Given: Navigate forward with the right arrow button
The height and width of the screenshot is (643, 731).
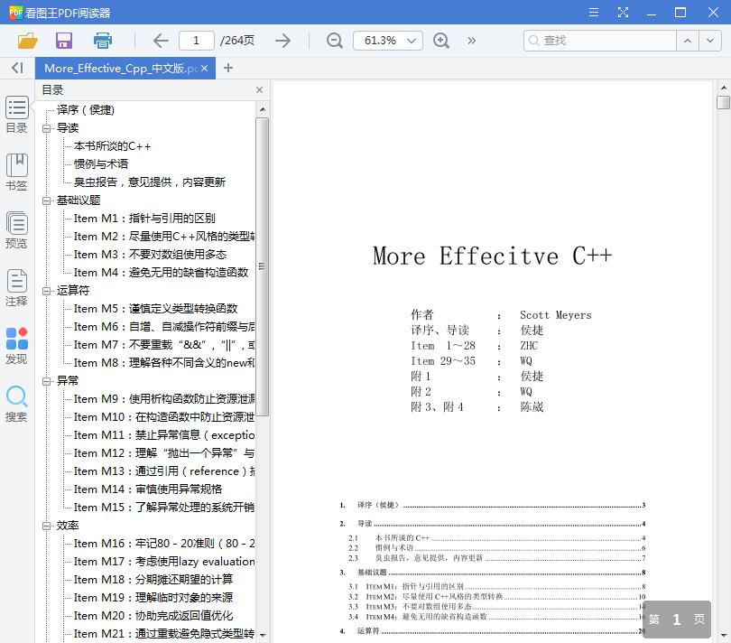Looking at the screenshot, I should (x=282, y=41).
